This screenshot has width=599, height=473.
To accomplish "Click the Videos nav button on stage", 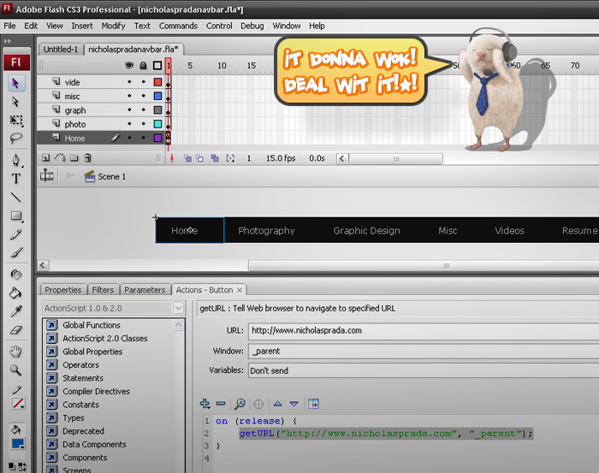I will (509, 231).
